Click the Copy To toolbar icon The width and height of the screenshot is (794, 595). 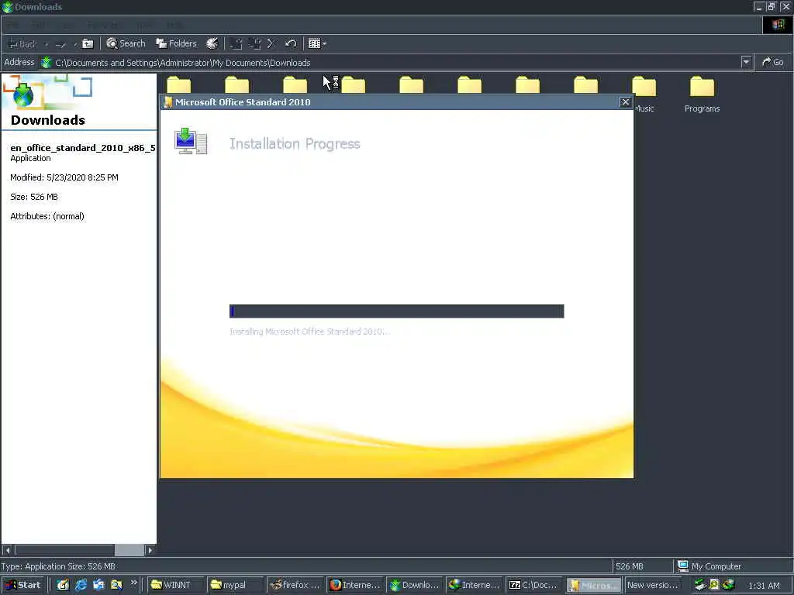[254, 44]
